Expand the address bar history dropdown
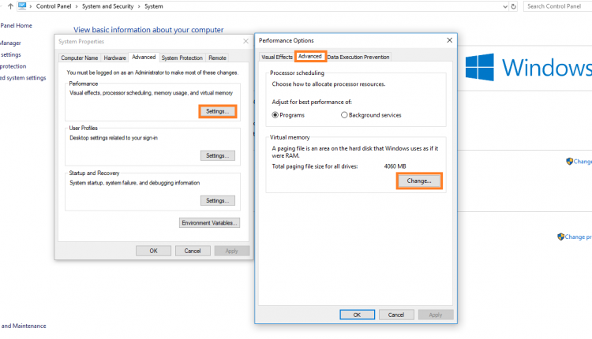592x339 pixels. [x=505, y=6]
